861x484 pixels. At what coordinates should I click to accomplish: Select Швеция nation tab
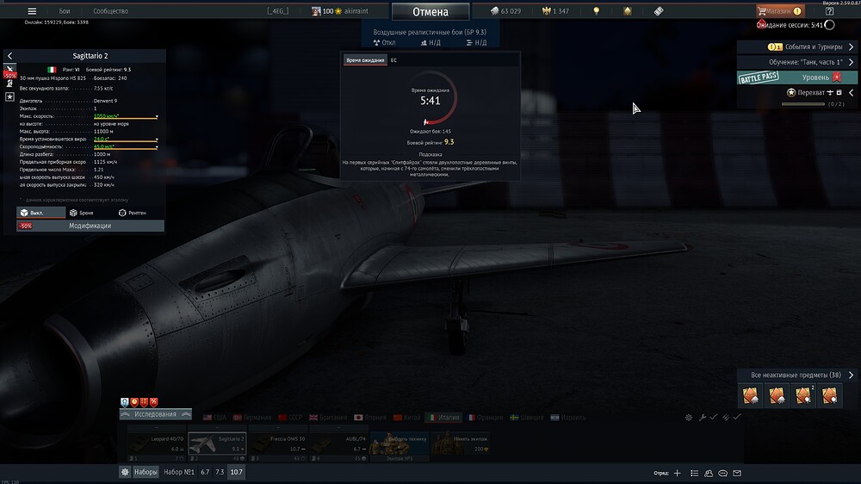(527, 418)
